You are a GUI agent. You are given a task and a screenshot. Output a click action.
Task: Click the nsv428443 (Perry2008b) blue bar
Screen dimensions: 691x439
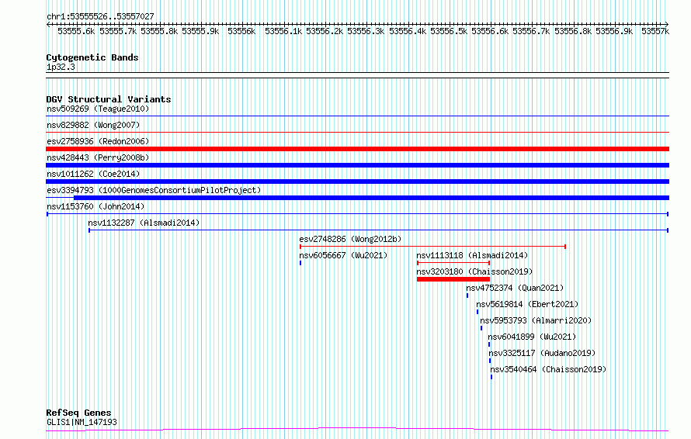pyautogui.click(x=357, y=165)
